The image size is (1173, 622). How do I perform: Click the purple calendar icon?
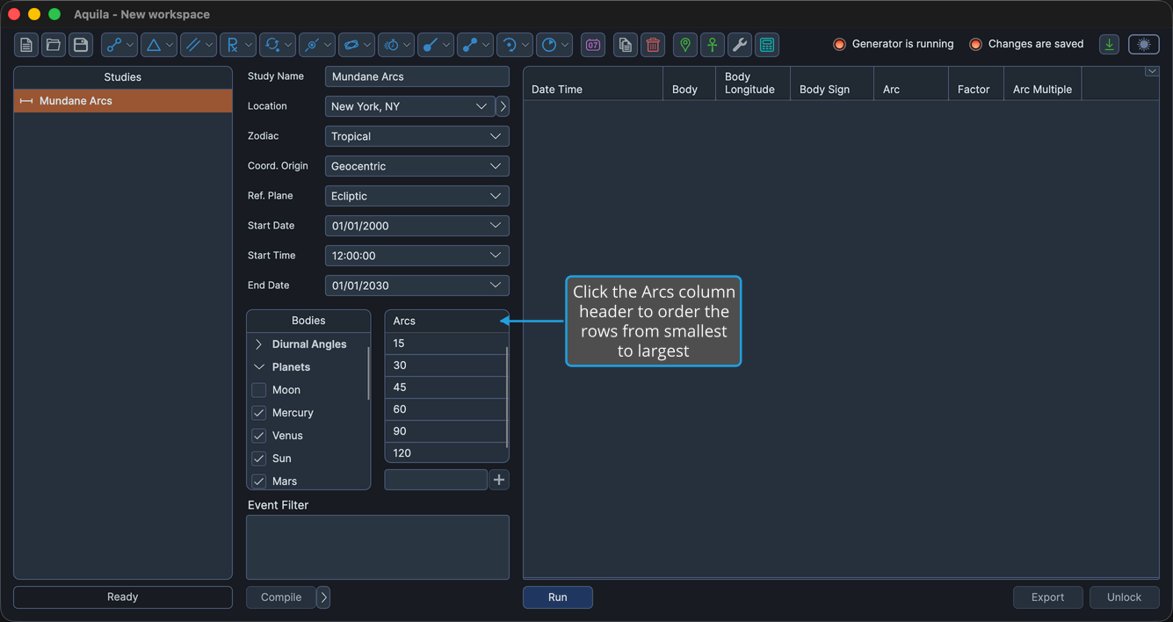(x=593, y=45)
